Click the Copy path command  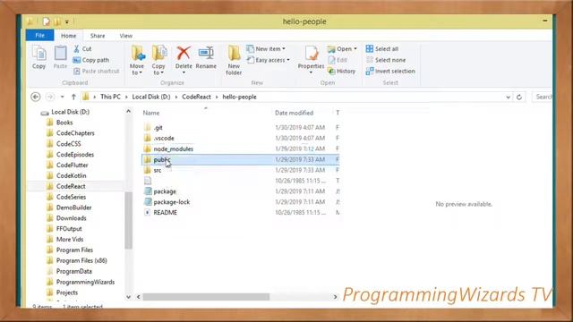(91, 60)
